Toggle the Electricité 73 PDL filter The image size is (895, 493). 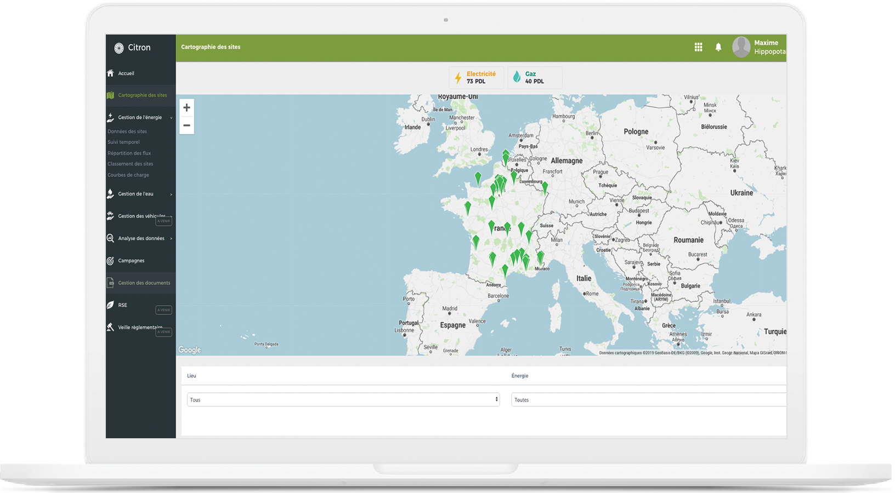point(477,77)
